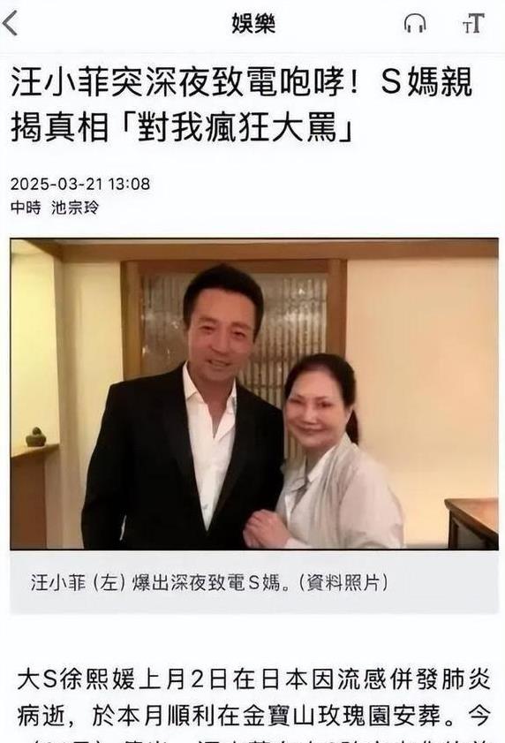
Task: Open the text size adjustment icon
Action: tap(474, 23)
